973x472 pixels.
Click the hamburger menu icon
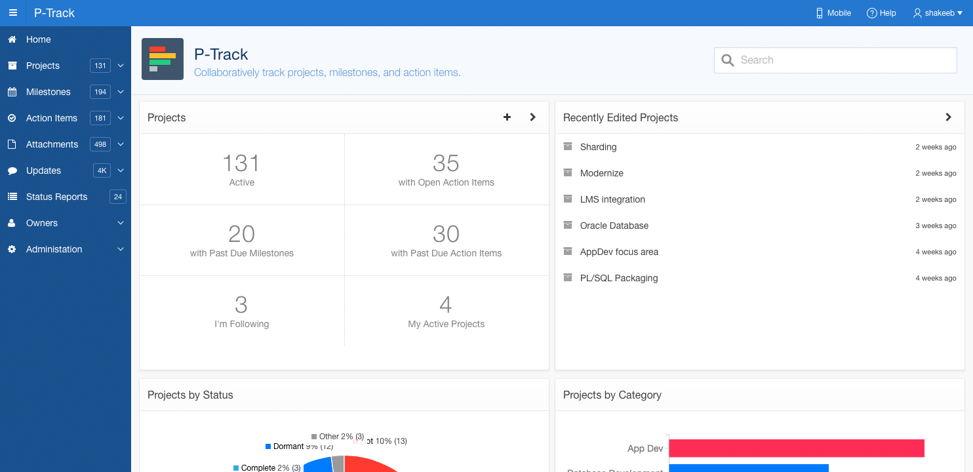click(x=13, y=13)
